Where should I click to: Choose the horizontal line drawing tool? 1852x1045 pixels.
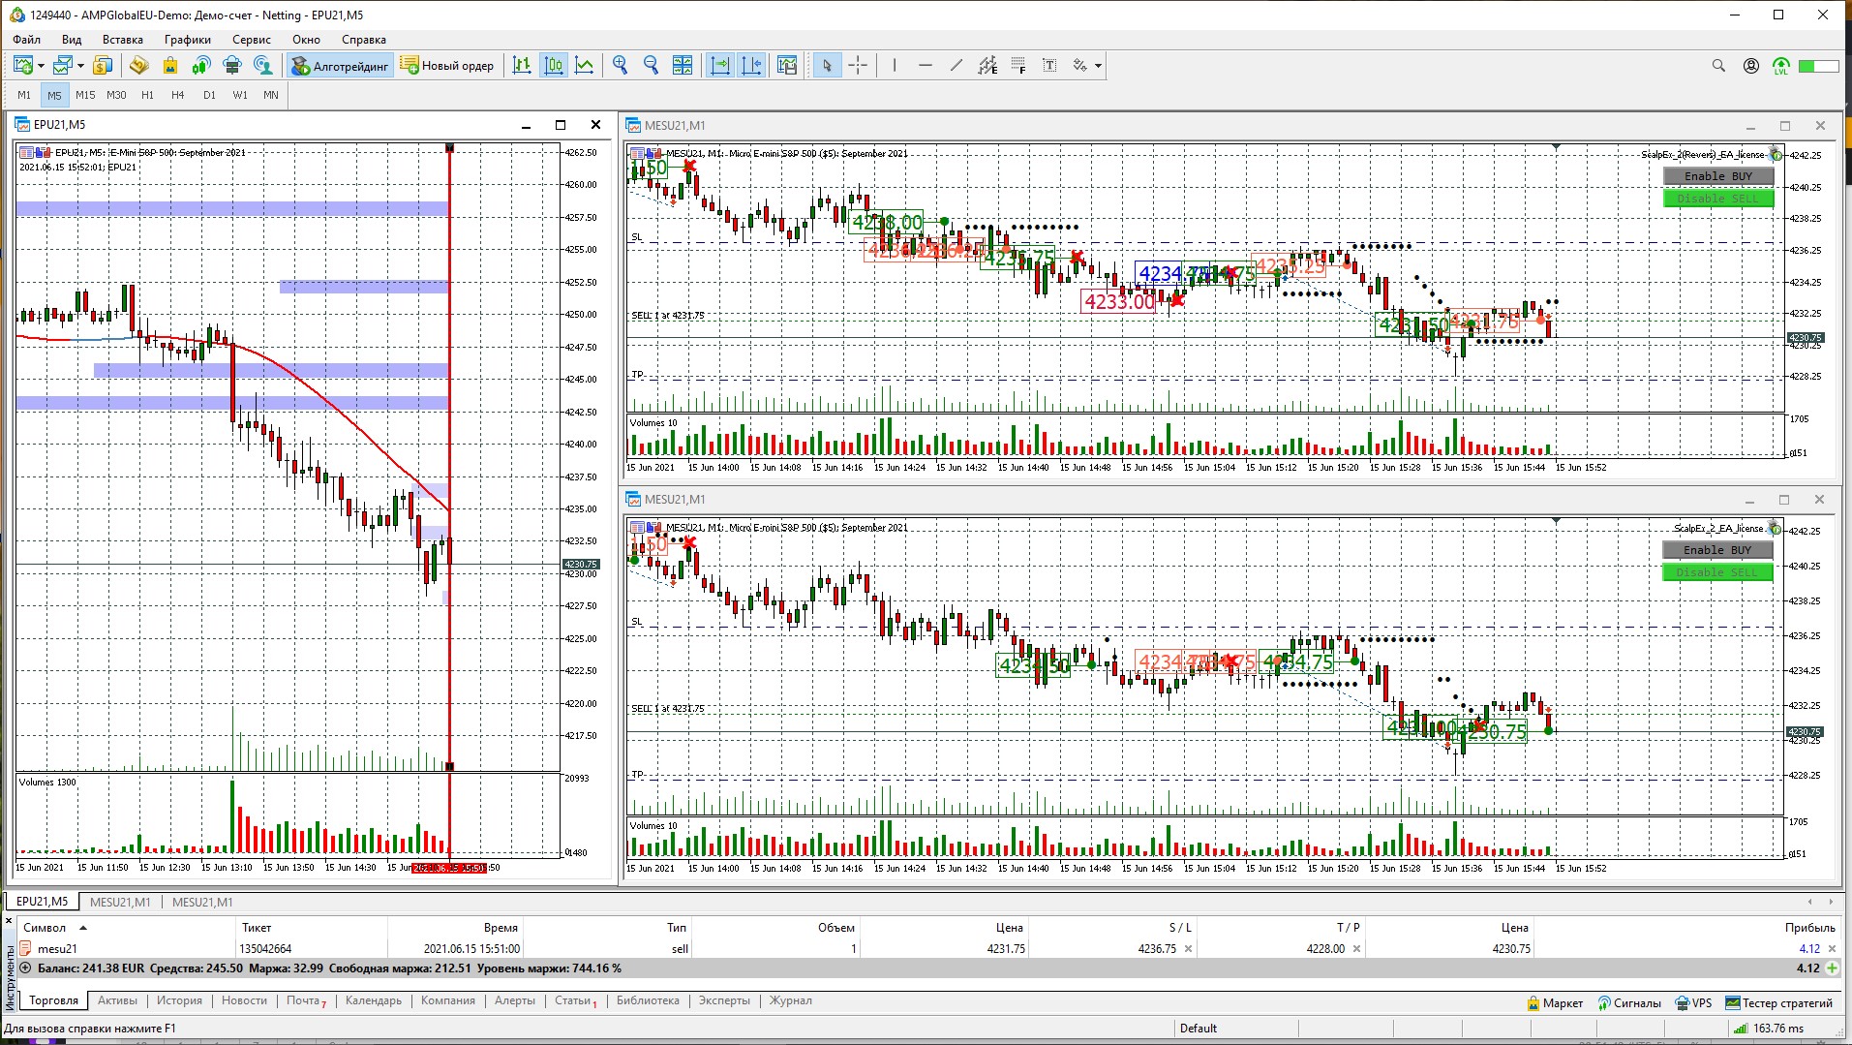click(x=926, y=65)
